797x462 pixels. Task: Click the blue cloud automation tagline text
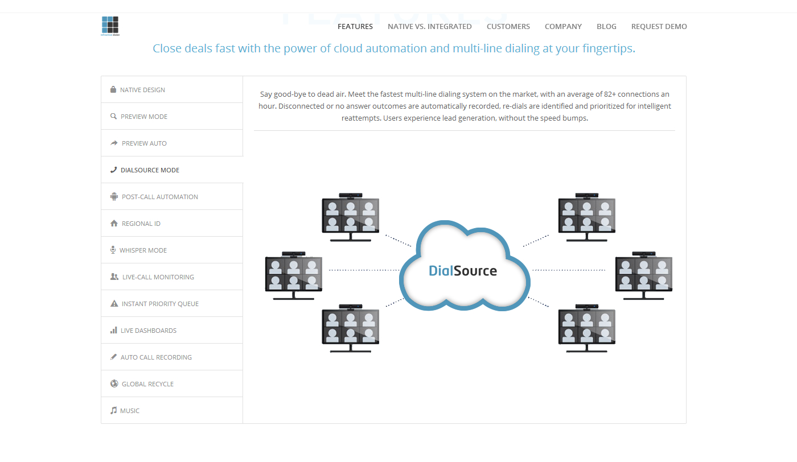point(394,48)
